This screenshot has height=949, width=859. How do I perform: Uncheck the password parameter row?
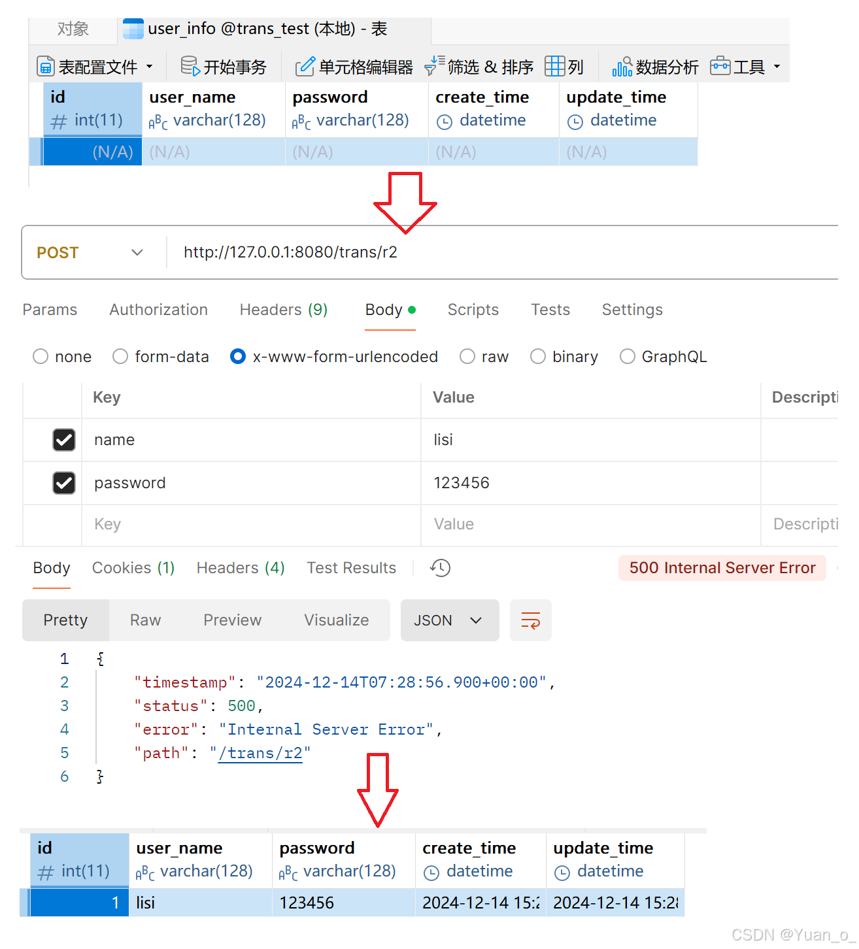pos(63,483)
